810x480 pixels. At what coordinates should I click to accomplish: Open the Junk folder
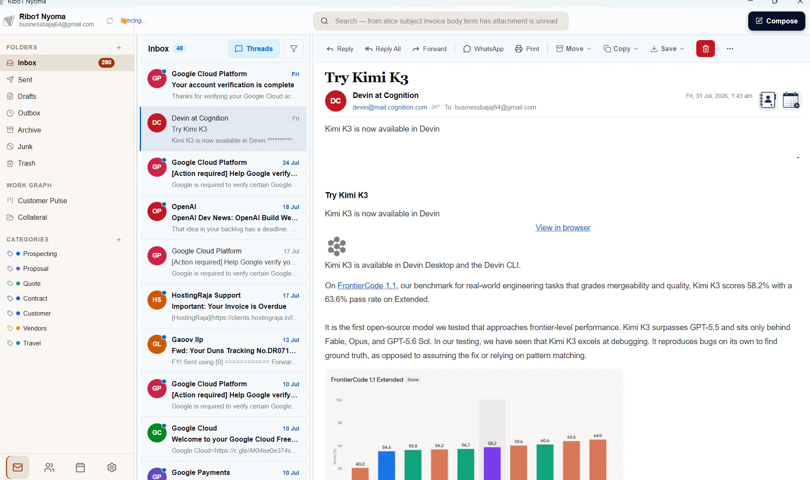tap(67, 147)
